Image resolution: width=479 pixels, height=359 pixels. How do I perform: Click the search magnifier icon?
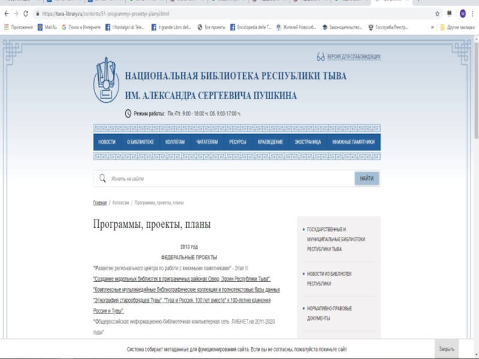[102, 178]
